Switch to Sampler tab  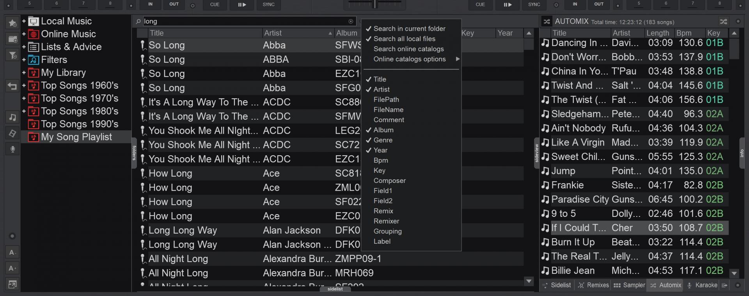(x=629, y=285)
